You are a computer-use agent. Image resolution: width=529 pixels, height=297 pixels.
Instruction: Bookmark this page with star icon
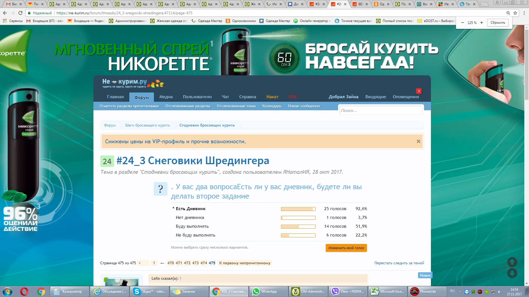coord(515,13)
